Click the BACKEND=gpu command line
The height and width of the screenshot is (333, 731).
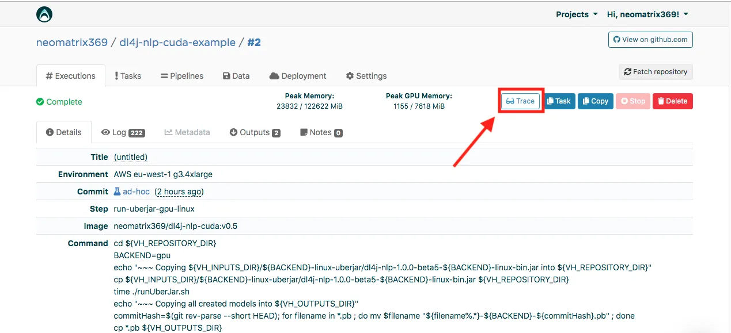(142, 255)
